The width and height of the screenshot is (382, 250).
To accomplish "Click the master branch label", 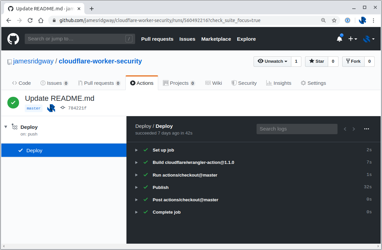I will pyautogui.click(x=34, y=108).
